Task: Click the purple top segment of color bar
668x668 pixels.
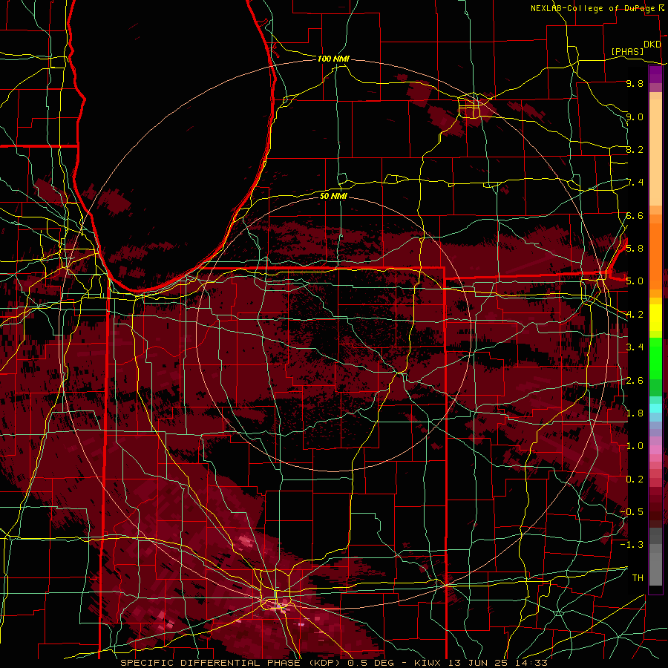Action: click(655, 75)
